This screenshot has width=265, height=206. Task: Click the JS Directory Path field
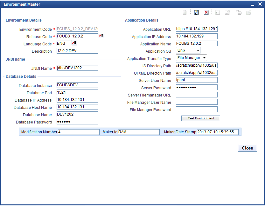click(197, 65)
